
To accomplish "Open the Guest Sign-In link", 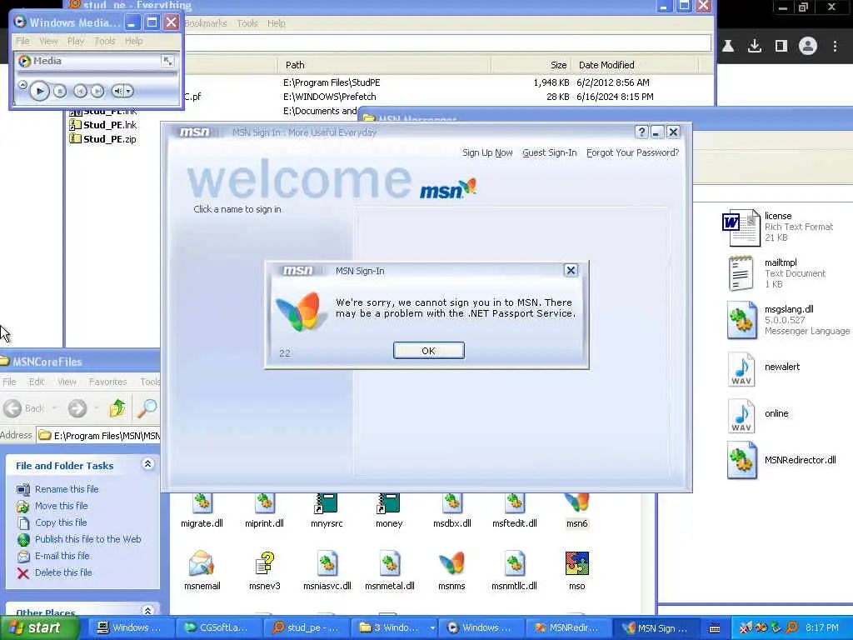I will (x=550, y=152).
